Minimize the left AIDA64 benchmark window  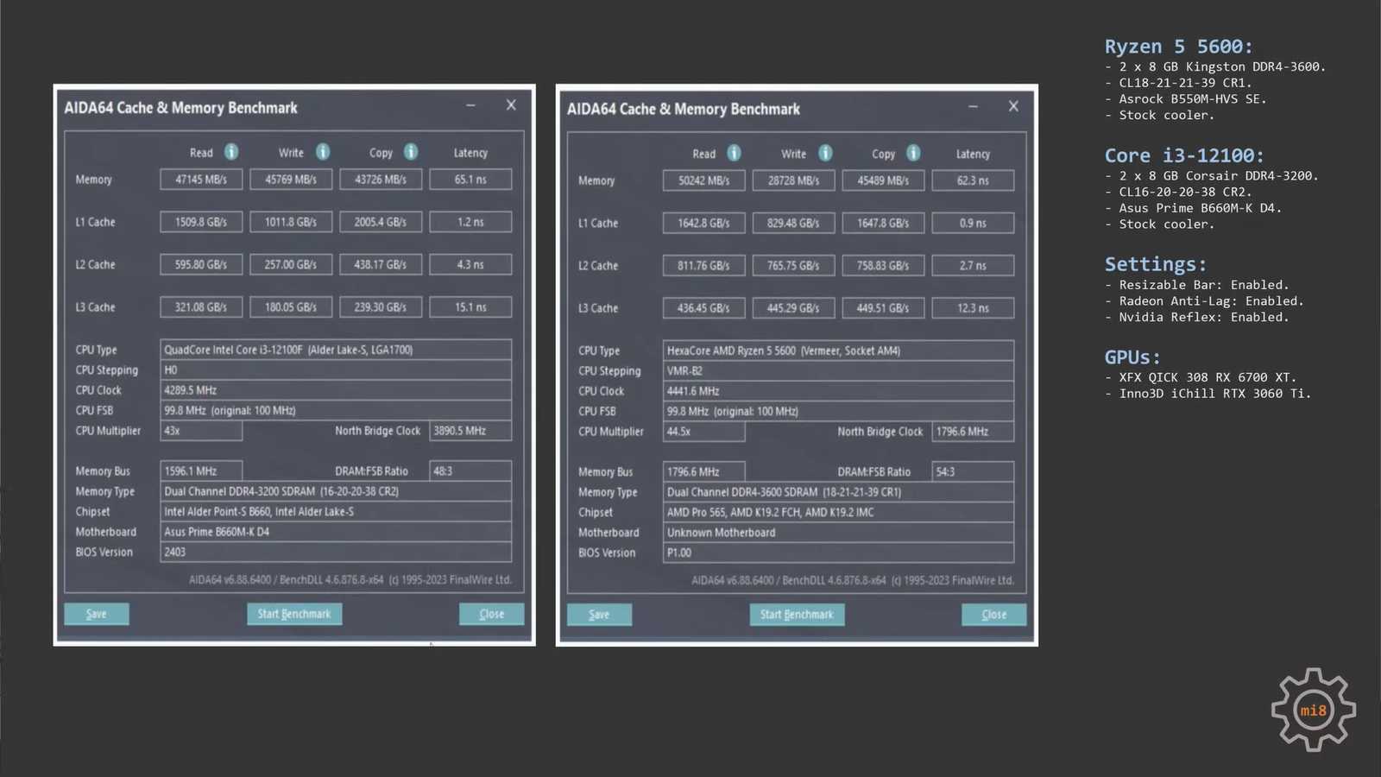(470, 105)
